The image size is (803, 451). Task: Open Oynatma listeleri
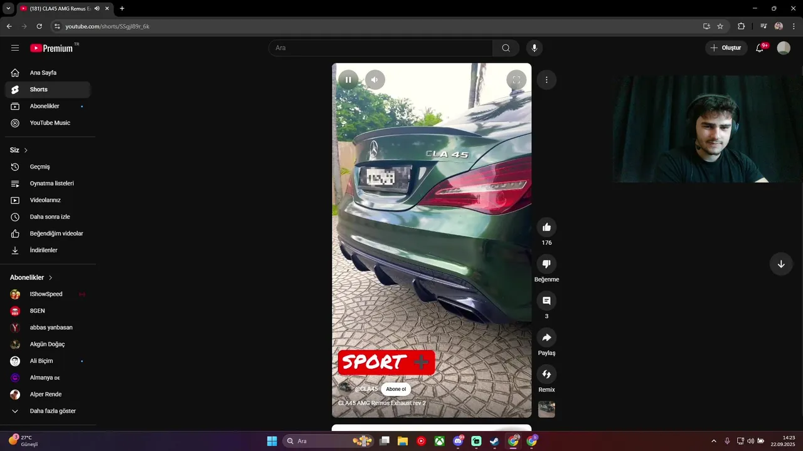pos(48,184)
